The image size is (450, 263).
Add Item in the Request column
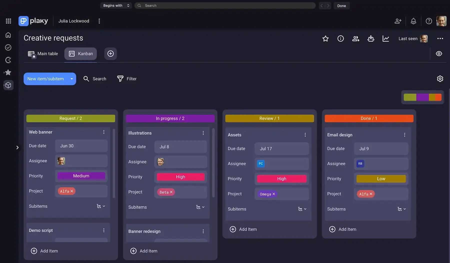coord(44,251)
